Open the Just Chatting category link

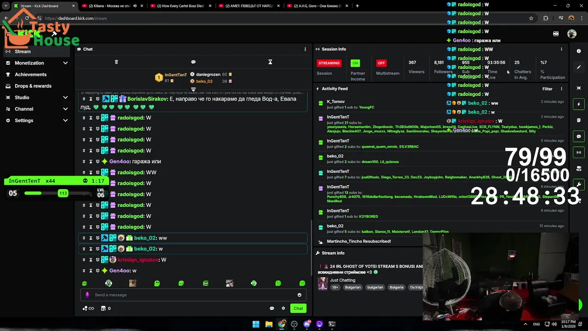pyautogui.click(x=343, y=280)
